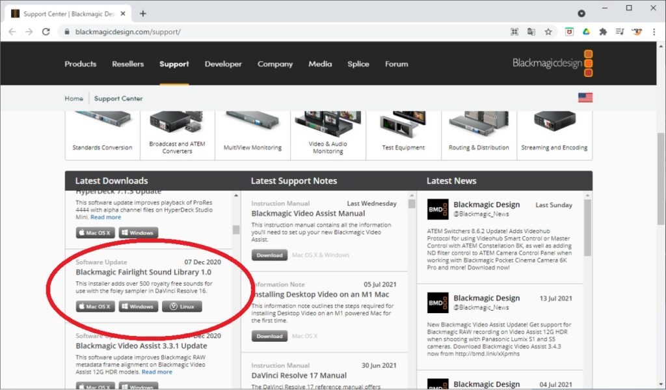Viewport: 666px width, 390px height.
Task: Expand the tab search dropdown arrow
Action: pos(581,13)
